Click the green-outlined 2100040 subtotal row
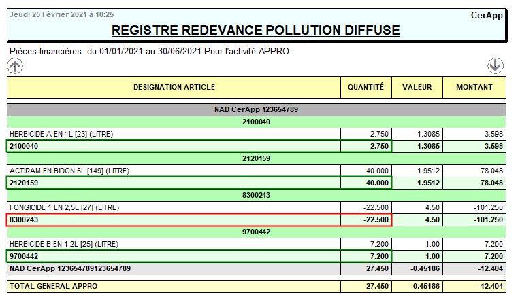 pyautogui.click(x=199, y=146)
